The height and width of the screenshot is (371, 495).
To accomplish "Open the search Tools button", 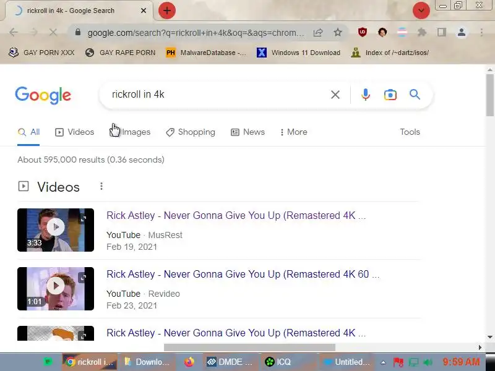I will (410, 132).
